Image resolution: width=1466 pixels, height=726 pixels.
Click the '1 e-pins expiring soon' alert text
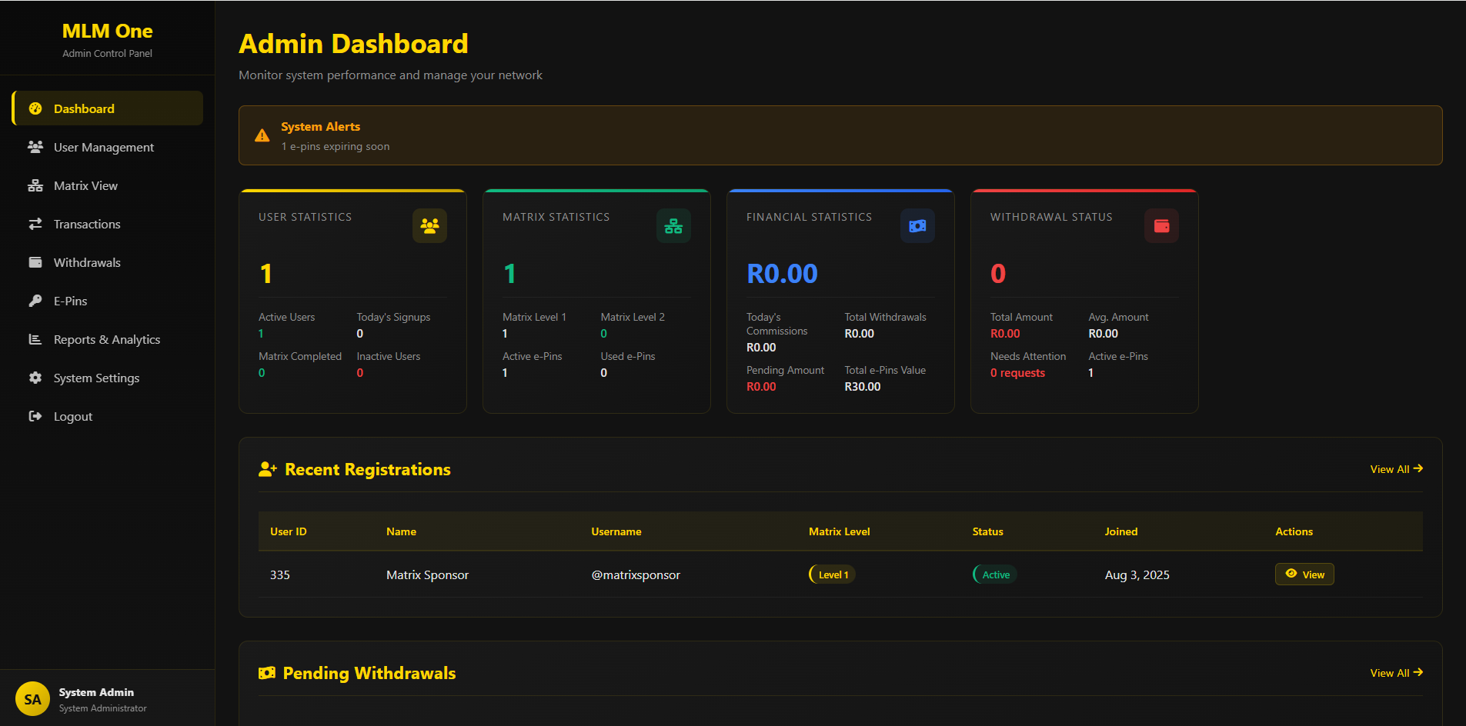pyautogui.click(x=336, y=146)
